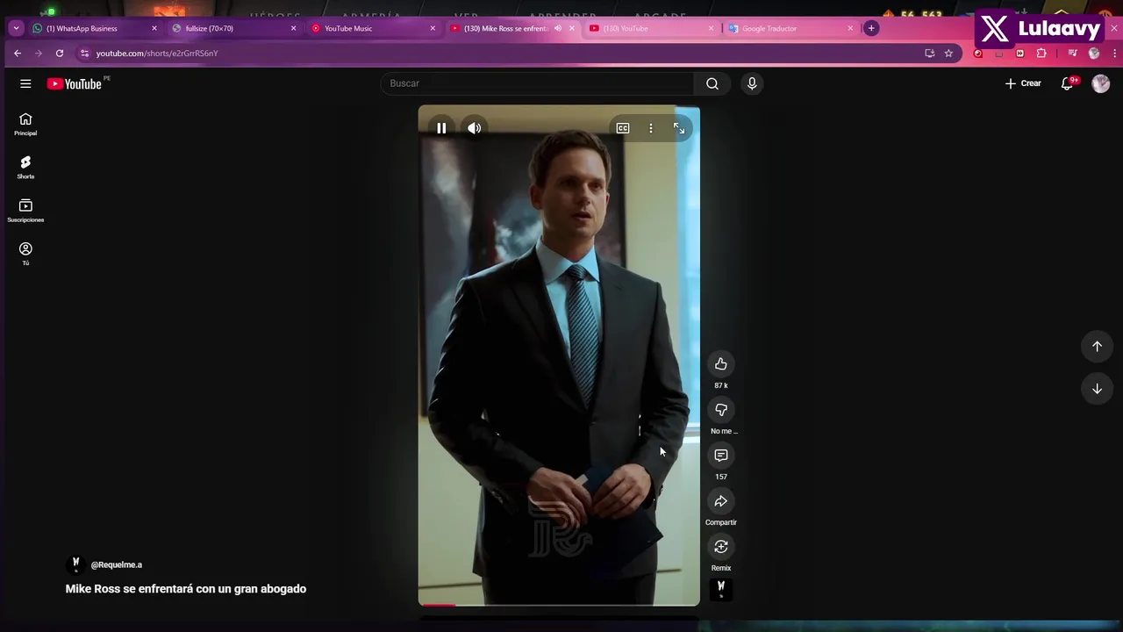Open the YouTube hamburger guide menu
The width and height of the screenshot is (1123, 632).
tap(25, 83)
